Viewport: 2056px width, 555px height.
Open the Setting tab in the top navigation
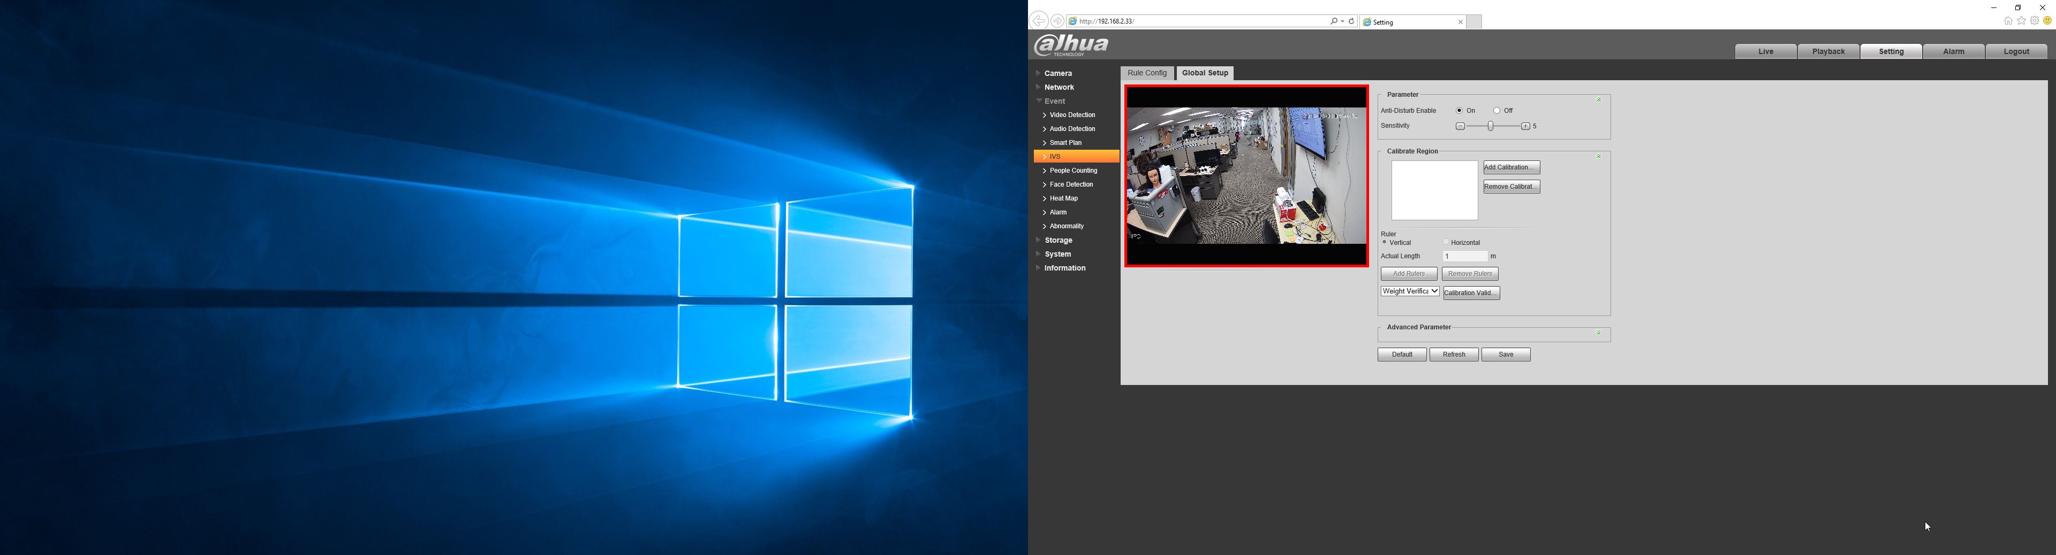pos(1891,52)
